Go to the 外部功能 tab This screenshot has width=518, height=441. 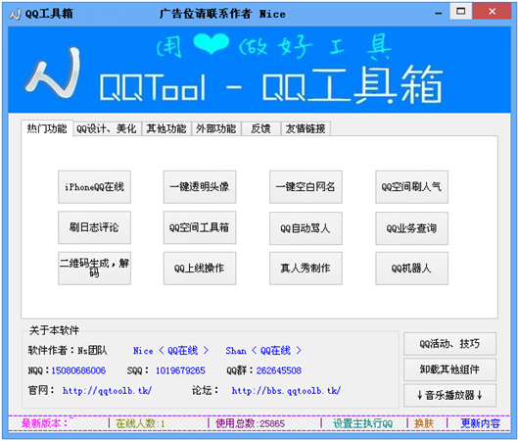click(215, 128)
